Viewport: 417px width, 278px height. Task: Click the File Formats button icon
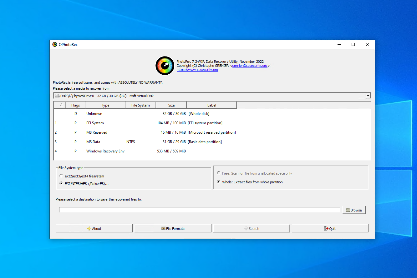[163, 228]
